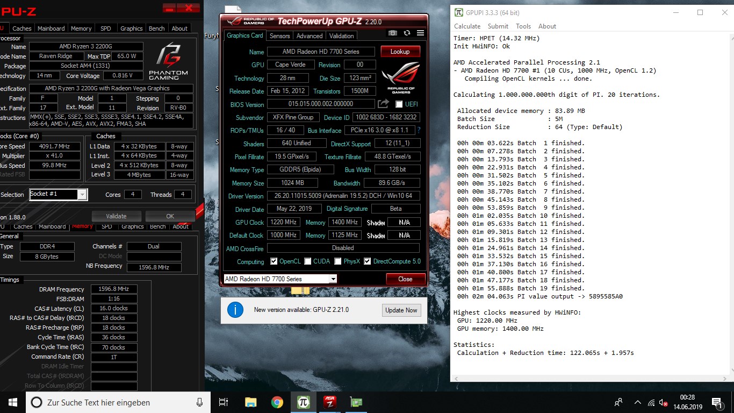This screenshot has width=734, height=413.
Task: Switch to GPU-Z taskbar icon
Action: [356, 402]
